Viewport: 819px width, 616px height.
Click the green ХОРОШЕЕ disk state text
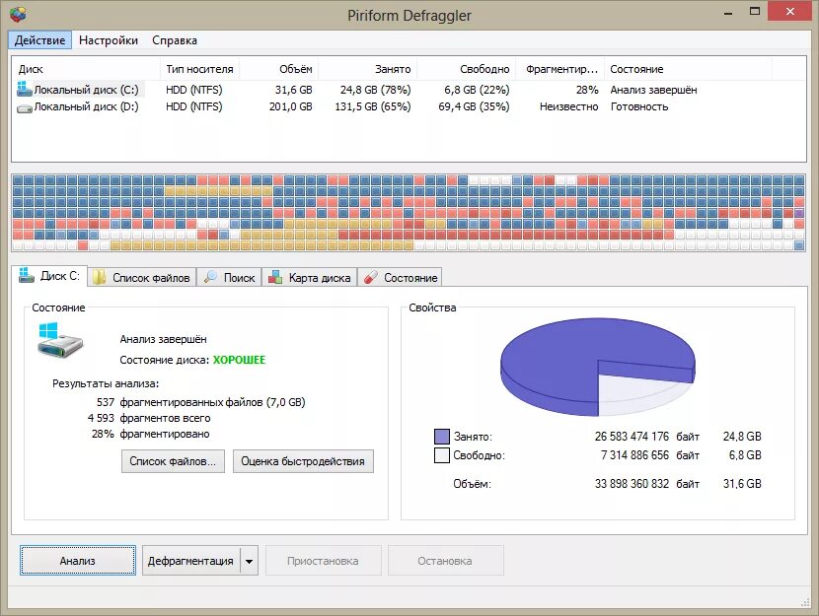(239, 360)
